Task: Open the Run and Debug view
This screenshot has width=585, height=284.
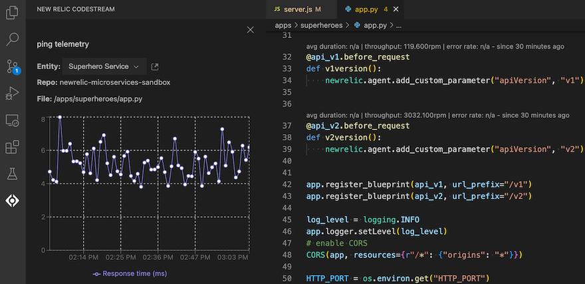Action: pos(12,93)
